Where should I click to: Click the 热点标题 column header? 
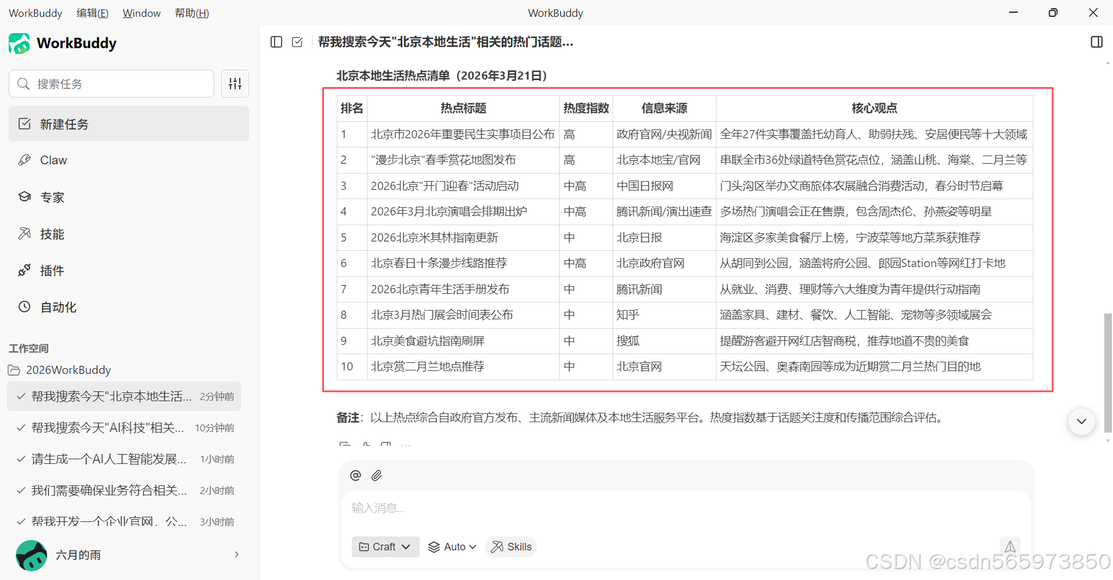click(463, 108)
